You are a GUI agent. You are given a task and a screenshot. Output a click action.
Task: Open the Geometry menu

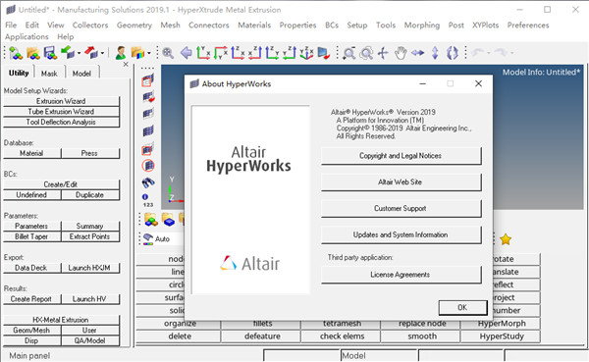[x=134, y=26]
